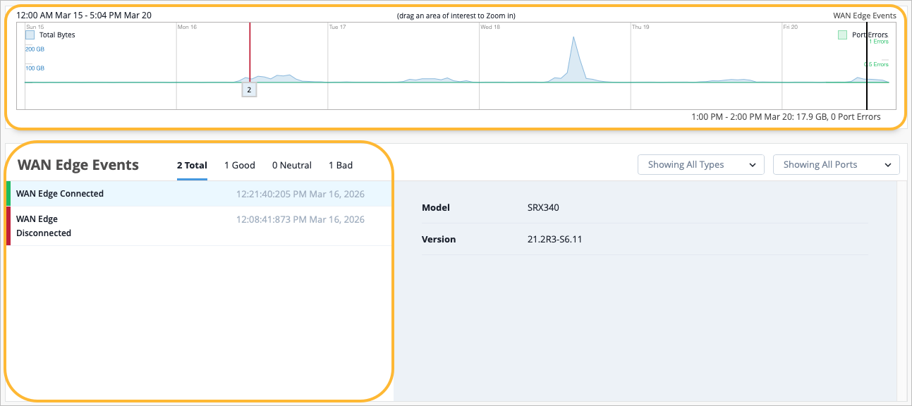
Task: Click the green status bar beside Connected event
Action: 8,194
